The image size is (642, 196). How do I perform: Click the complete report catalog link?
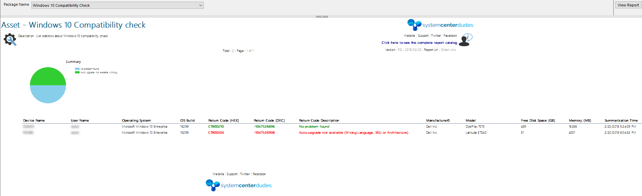click(419, 43)
